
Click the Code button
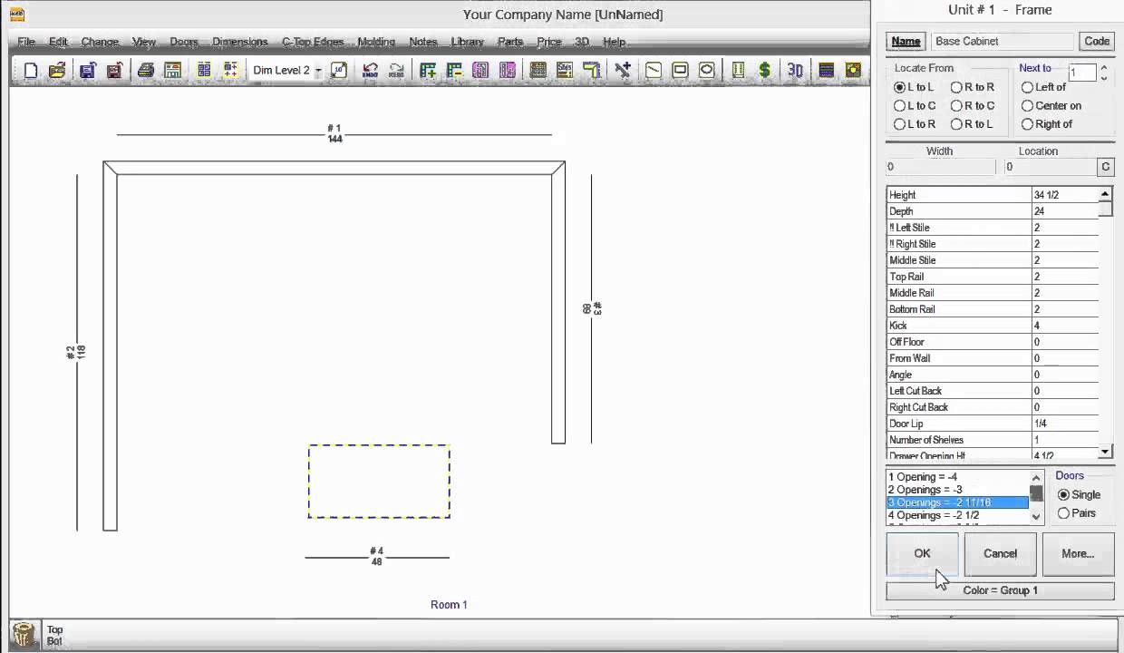pos(1097,41)
